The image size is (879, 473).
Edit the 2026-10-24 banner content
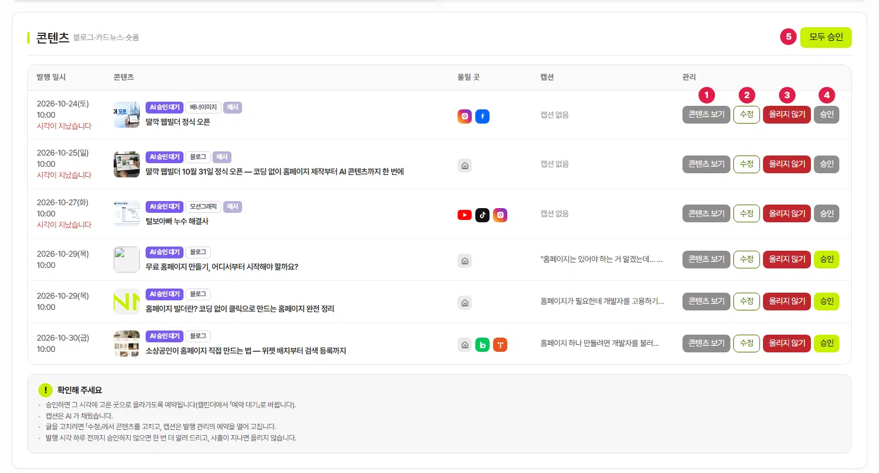click(746, 115)
